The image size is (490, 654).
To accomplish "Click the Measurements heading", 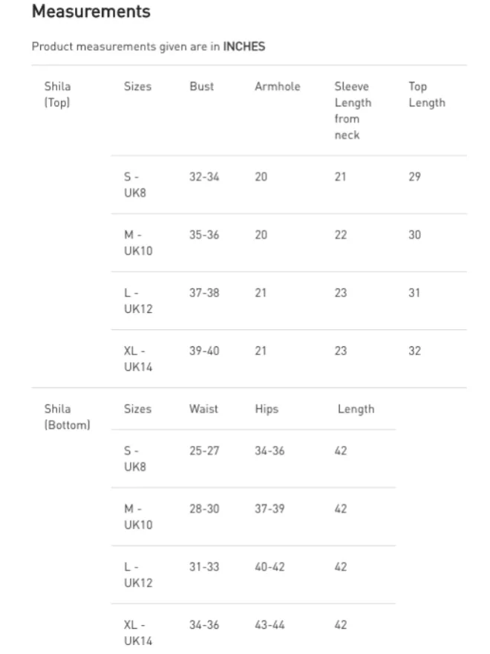I will pos(91,12).
